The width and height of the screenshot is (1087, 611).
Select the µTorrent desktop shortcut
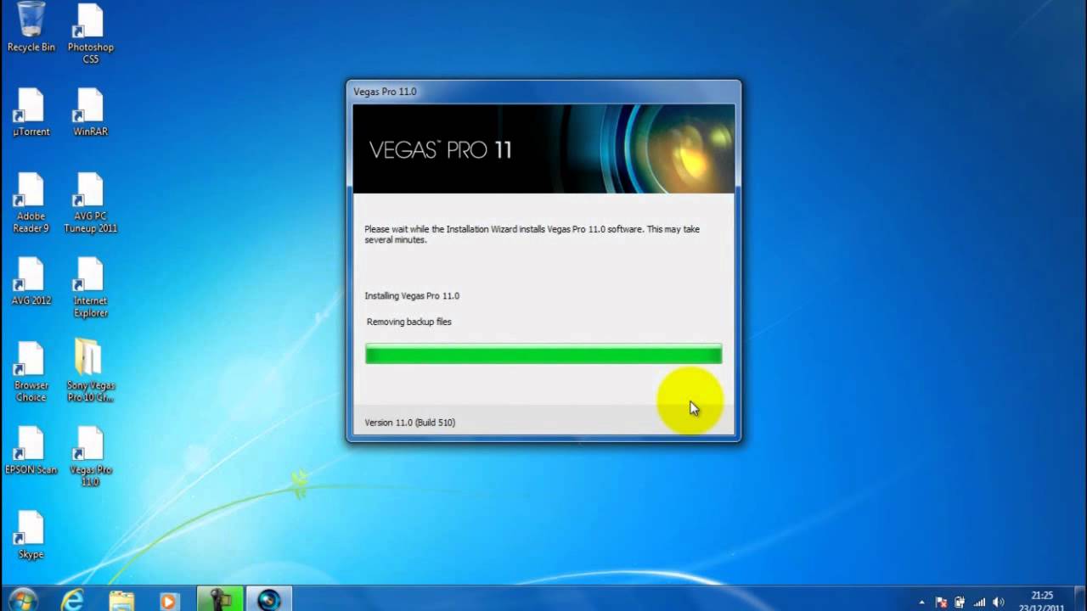[x=31, y=112]
